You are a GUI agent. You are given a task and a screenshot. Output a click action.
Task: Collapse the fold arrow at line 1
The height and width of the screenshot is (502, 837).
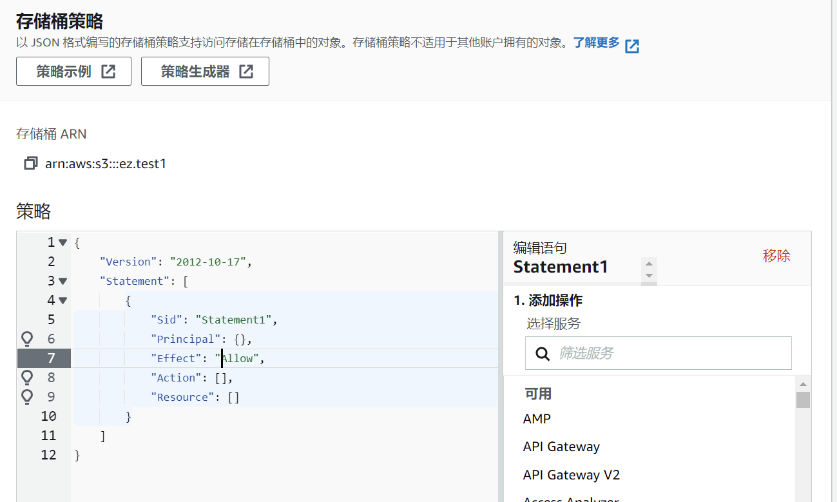(x=63, y=243)
